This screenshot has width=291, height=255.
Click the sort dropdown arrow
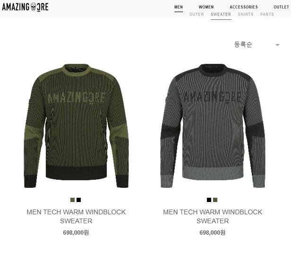pos(277,45)
